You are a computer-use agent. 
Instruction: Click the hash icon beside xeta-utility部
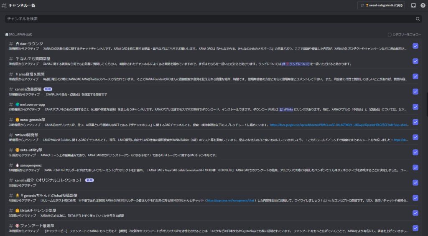coord(11,150)
